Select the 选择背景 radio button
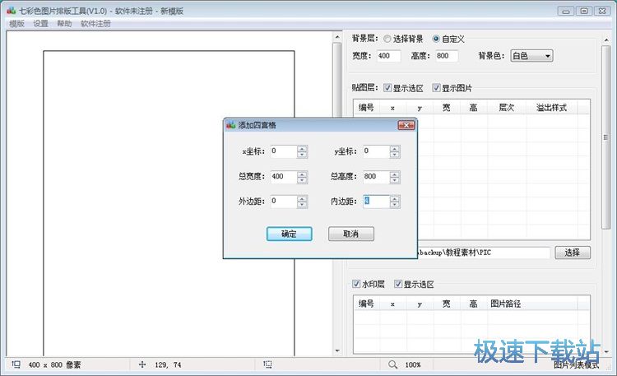Screen dimensions: 617x376 tap(387, 39)
